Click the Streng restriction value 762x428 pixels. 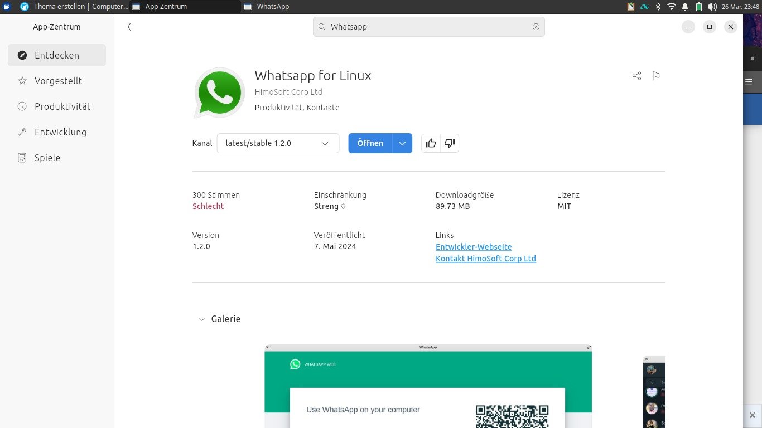click(x=326, y=206)
